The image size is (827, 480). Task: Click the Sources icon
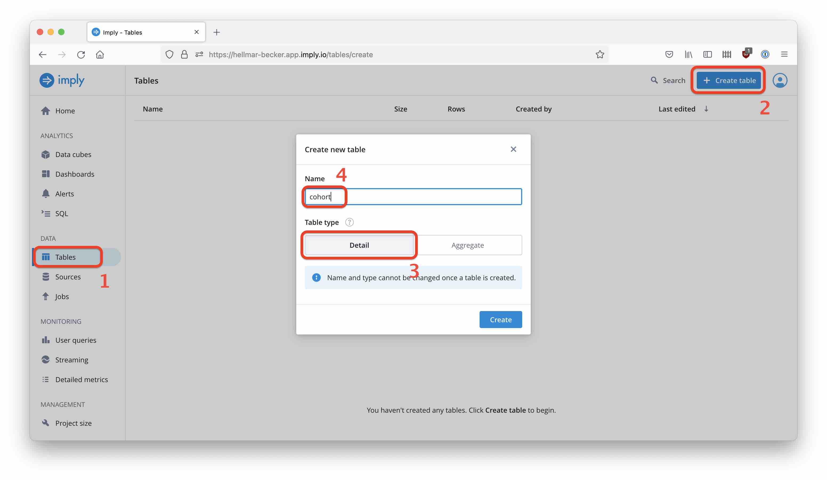pyautogui.click(x=45, y=276)
